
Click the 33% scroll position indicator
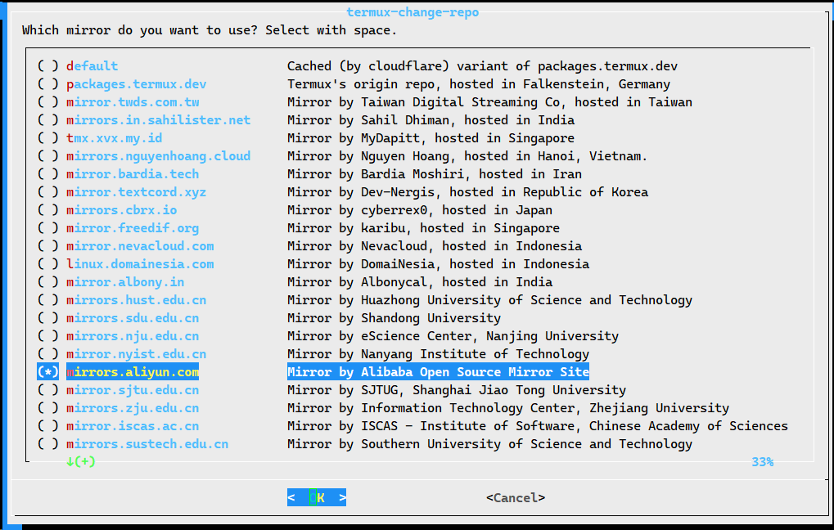762,462
